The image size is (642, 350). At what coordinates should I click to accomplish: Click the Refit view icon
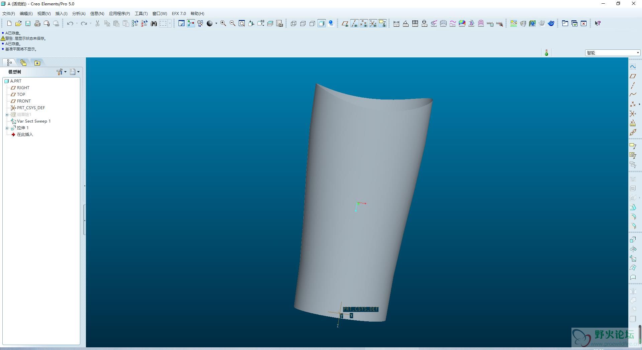click(x=242, y=23)
